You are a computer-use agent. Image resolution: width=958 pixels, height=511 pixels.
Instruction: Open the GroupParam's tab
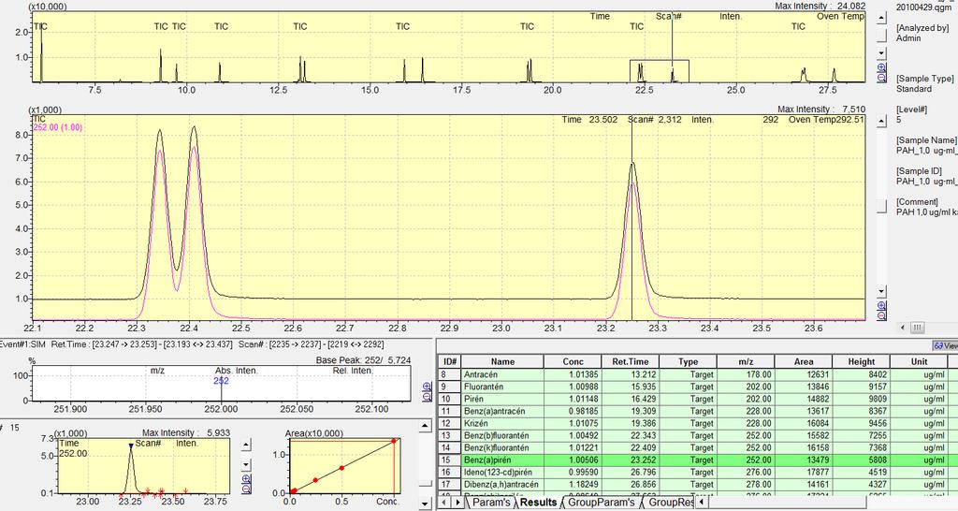click(x=602, y=503)
